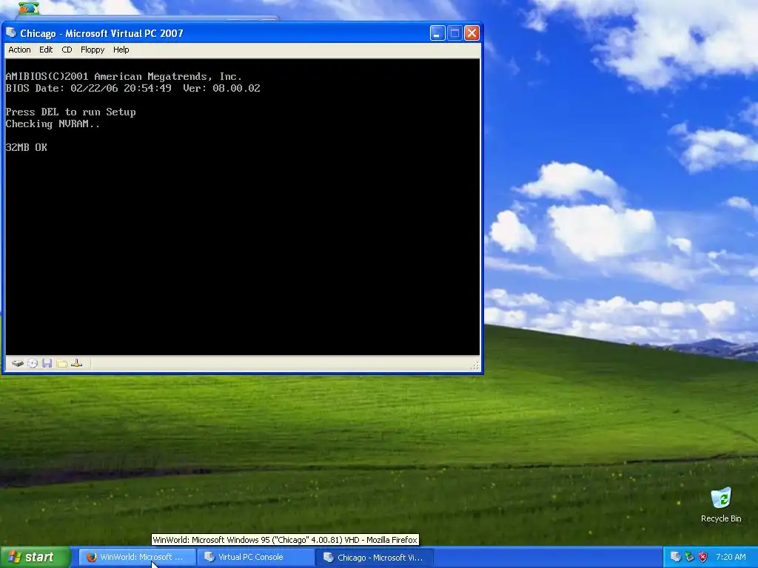Click the Virtual PC title bar icon
Screen dimensions: 758x568
point(11,33)
